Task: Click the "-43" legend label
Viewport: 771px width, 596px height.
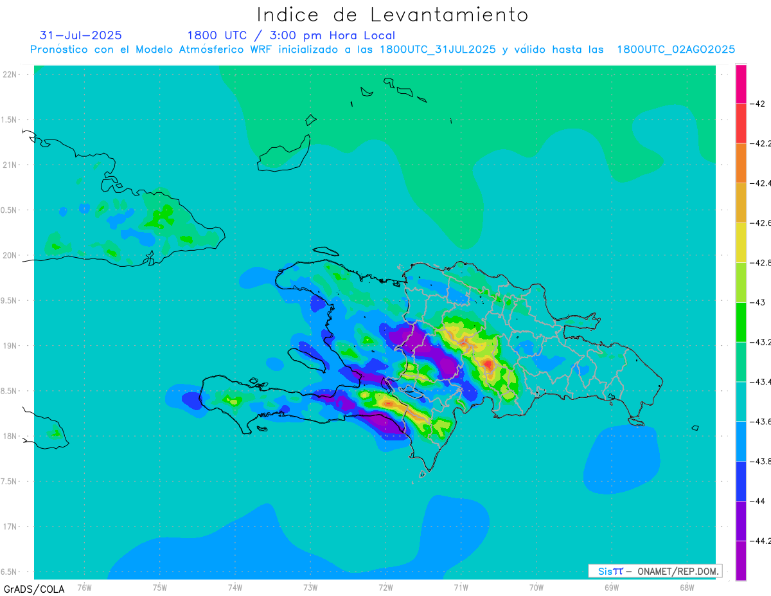Action: coord(759,302)
